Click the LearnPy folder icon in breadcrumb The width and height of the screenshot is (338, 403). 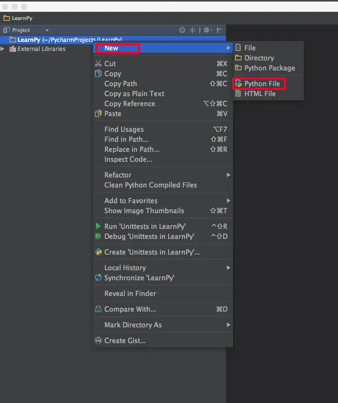click(x=7, y=18)
